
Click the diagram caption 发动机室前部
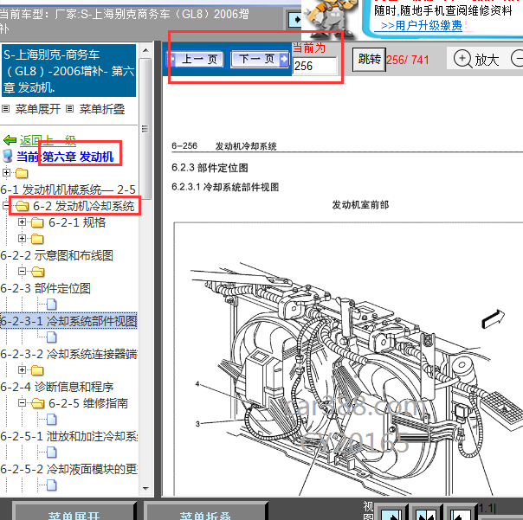click(360, 205)
